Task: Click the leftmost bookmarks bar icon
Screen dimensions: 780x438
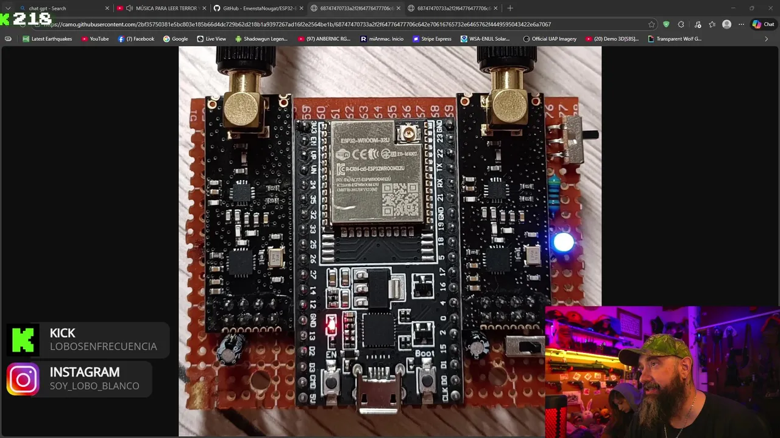Action: (8, 38)
